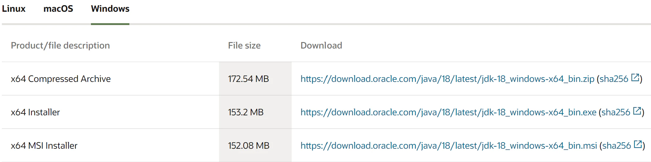Click the File size column header

click(244, 46)
